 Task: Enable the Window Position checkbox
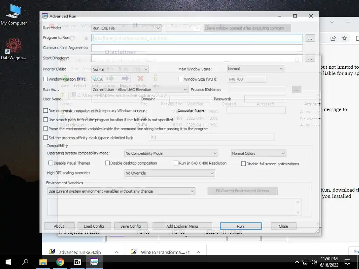(46, 79)
